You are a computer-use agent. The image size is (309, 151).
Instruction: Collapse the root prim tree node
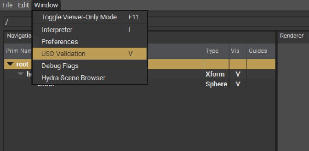(10, 65)
